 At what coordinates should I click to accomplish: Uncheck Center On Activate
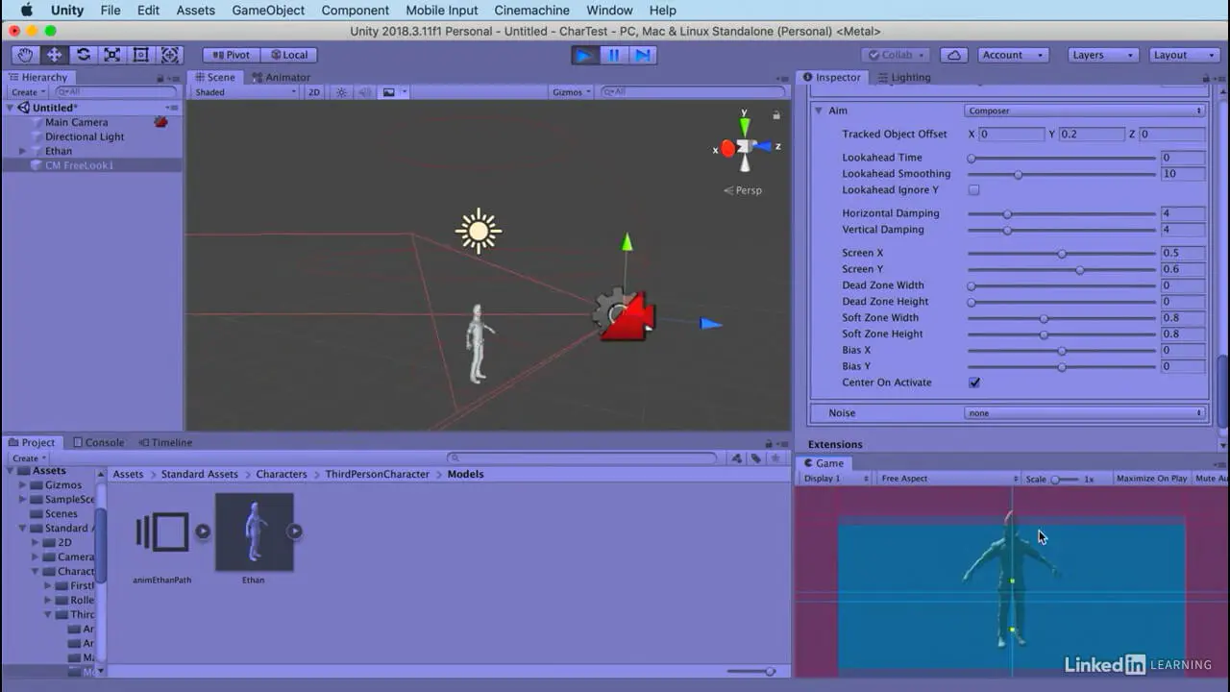pos(973,383)
